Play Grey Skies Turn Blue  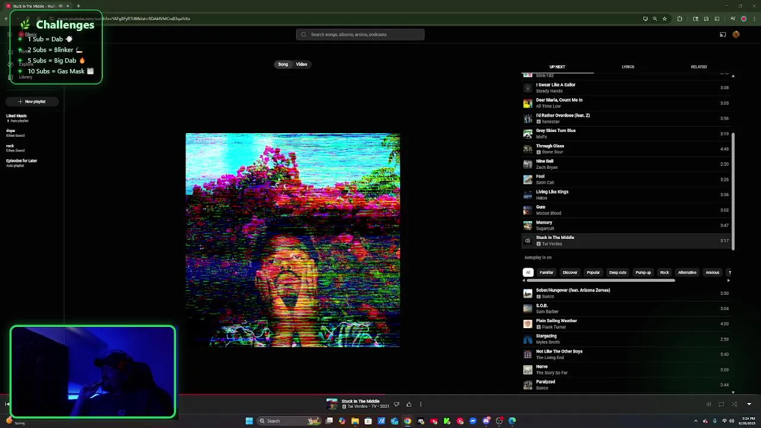click(x=625, y=134)
